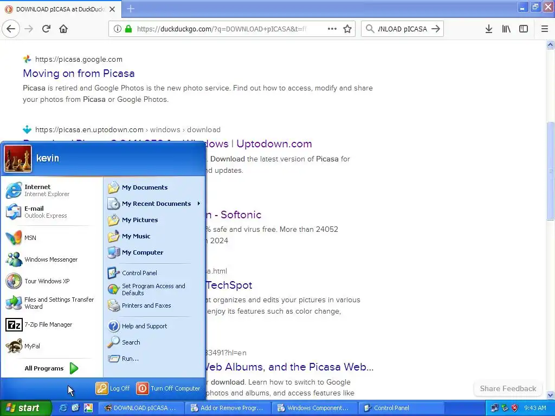Toggle the sidebar view icon

(x=524, y=29)
